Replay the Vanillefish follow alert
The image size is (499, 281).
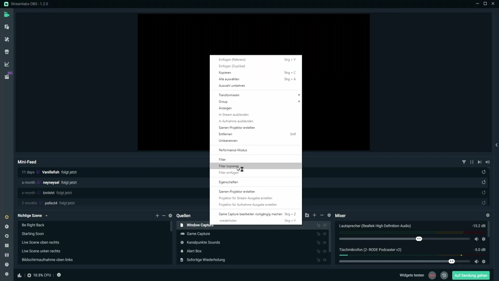[x=484, y=172]
